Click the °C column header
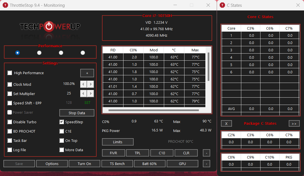The height and width of the screenshot is (176, 304). [x=174, y=50]
